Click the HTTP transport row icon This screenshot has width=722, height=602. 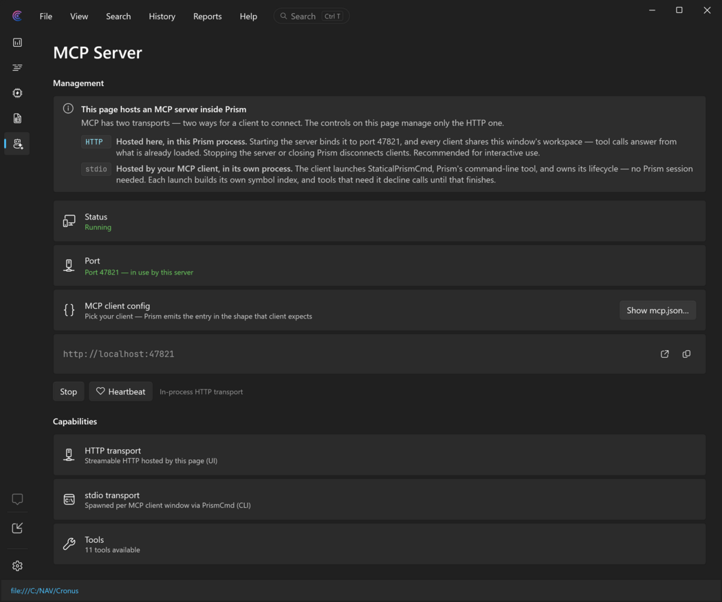(69, 455)
